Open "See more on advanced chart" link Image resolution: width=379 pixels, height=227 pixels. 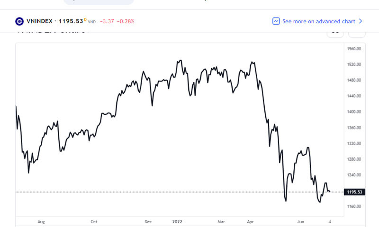(318, 21)
